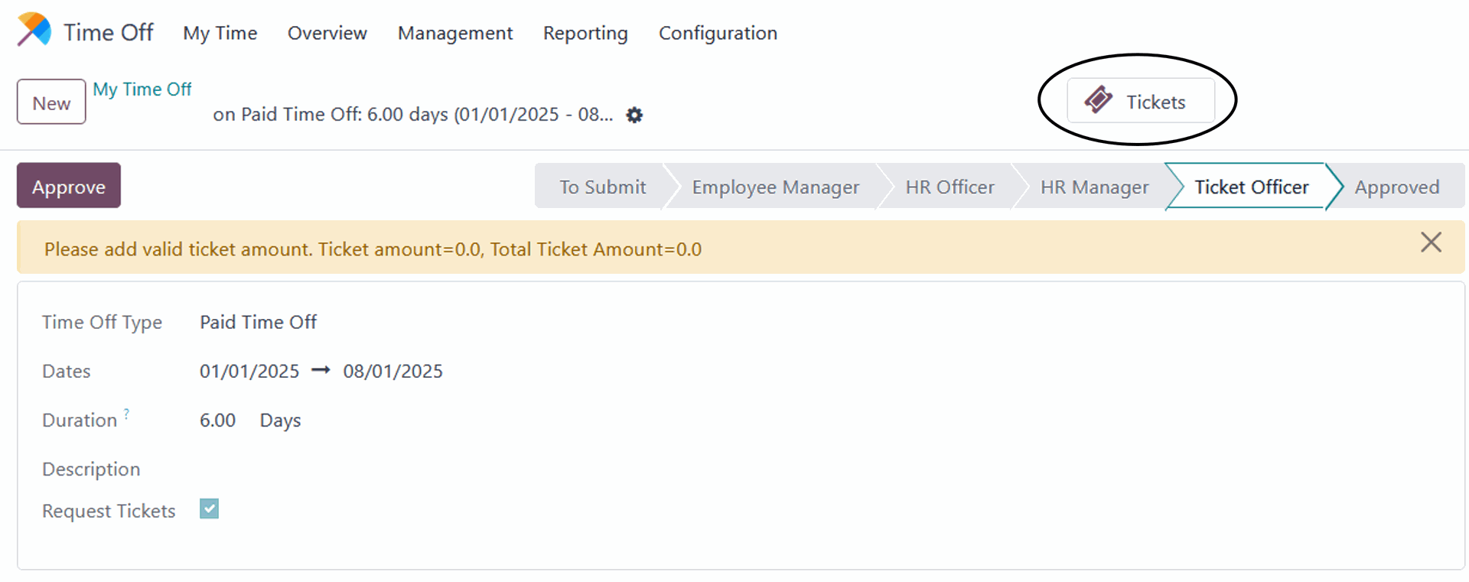Select the To Submit status stage
The width and height of the screenshot is (1469, 582).
(602, 187)
